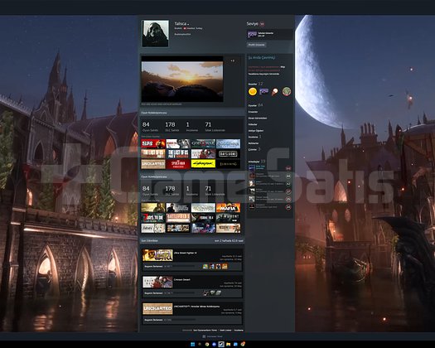The width and height of the screenshot is (435, 348).
Task: Open the green round badge in Rozetler
Action: click(287, 91)
